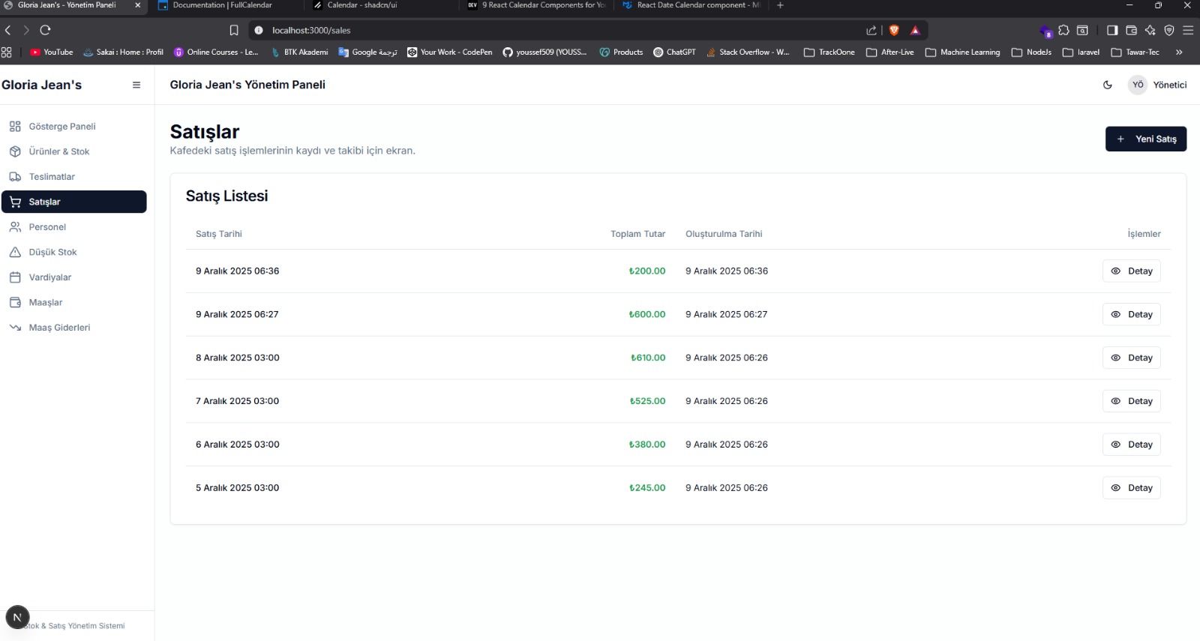
Task: Open Stack Overflow bookmark
Action: coord(748,52)
